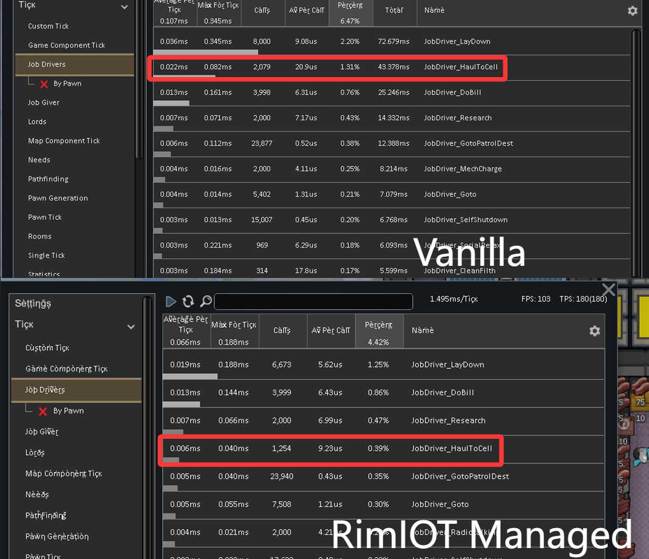Click the Vanilla table vertical scrollbar
This screenshot has width=649, height=559.
click(636, 153)
